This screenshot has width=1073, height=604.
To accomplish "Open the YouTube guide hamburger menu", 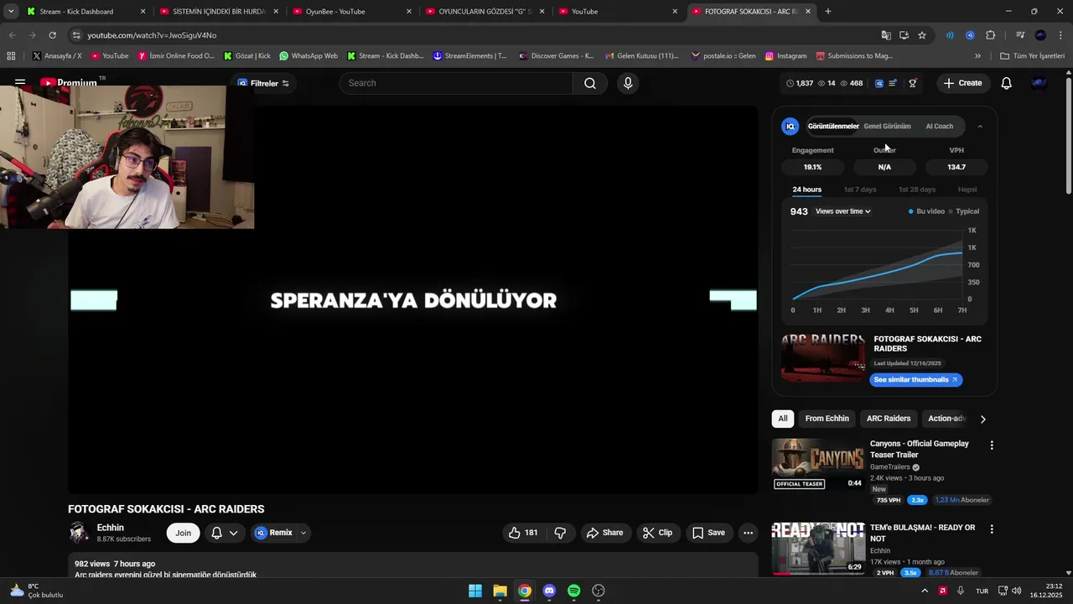I will (x=20, y=83).
